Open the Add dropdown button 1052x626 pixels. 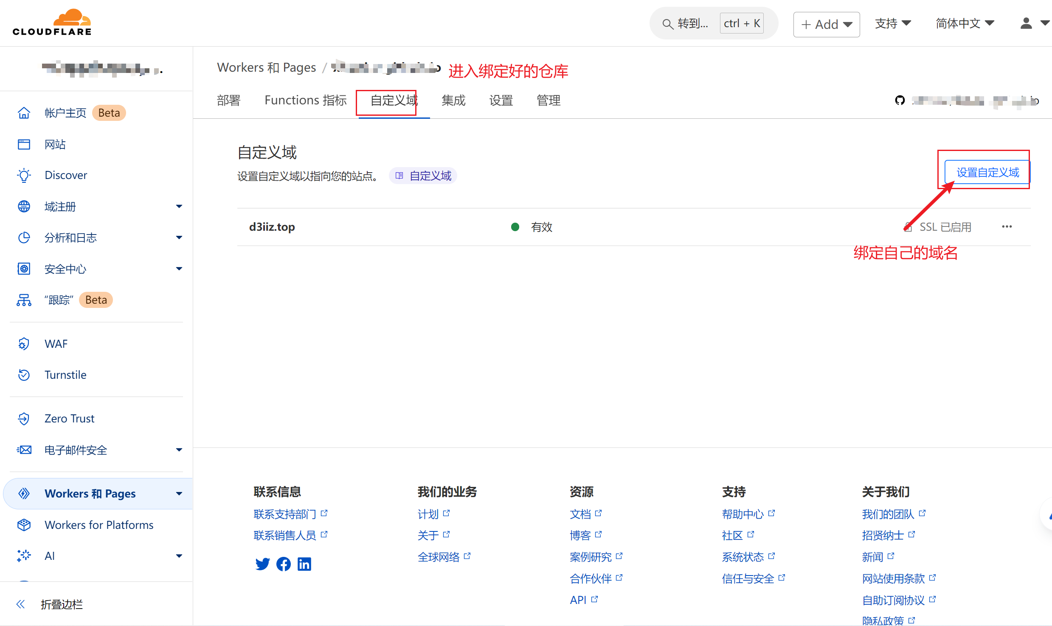point(826,24)
